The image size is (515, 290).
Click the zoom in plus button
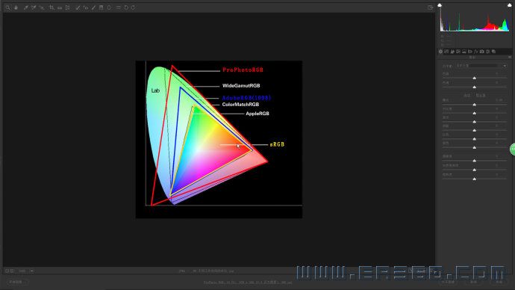pyautogui.click(x=12, y=271)
